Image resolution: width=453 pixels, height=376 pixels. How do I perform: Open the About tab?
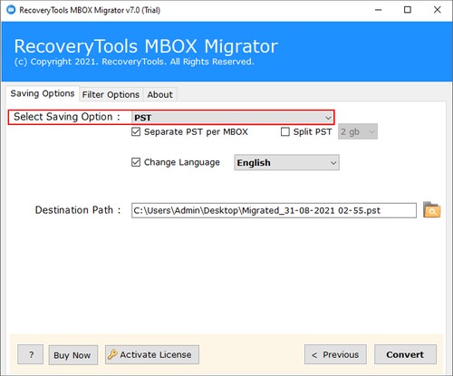pyautogui.click(x=160, y=94)
